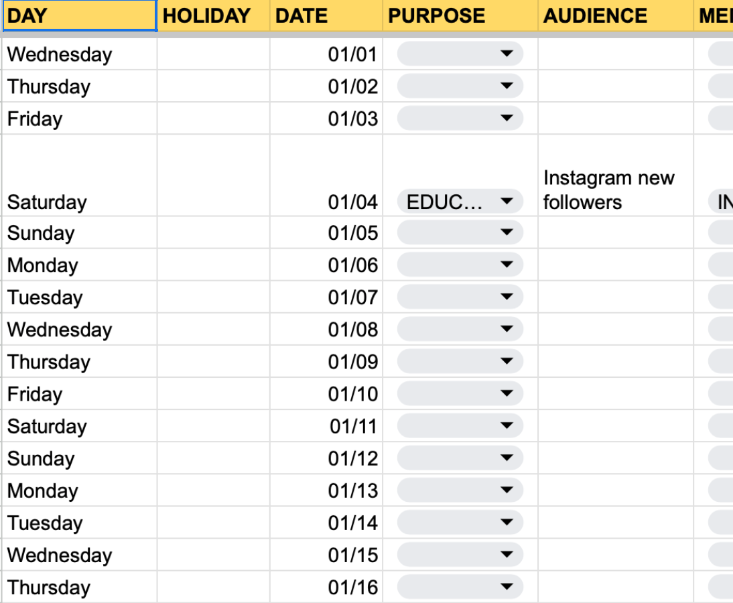
Task: Open the PURPOSE dropdown for 01/10
Action: (460, 393)
